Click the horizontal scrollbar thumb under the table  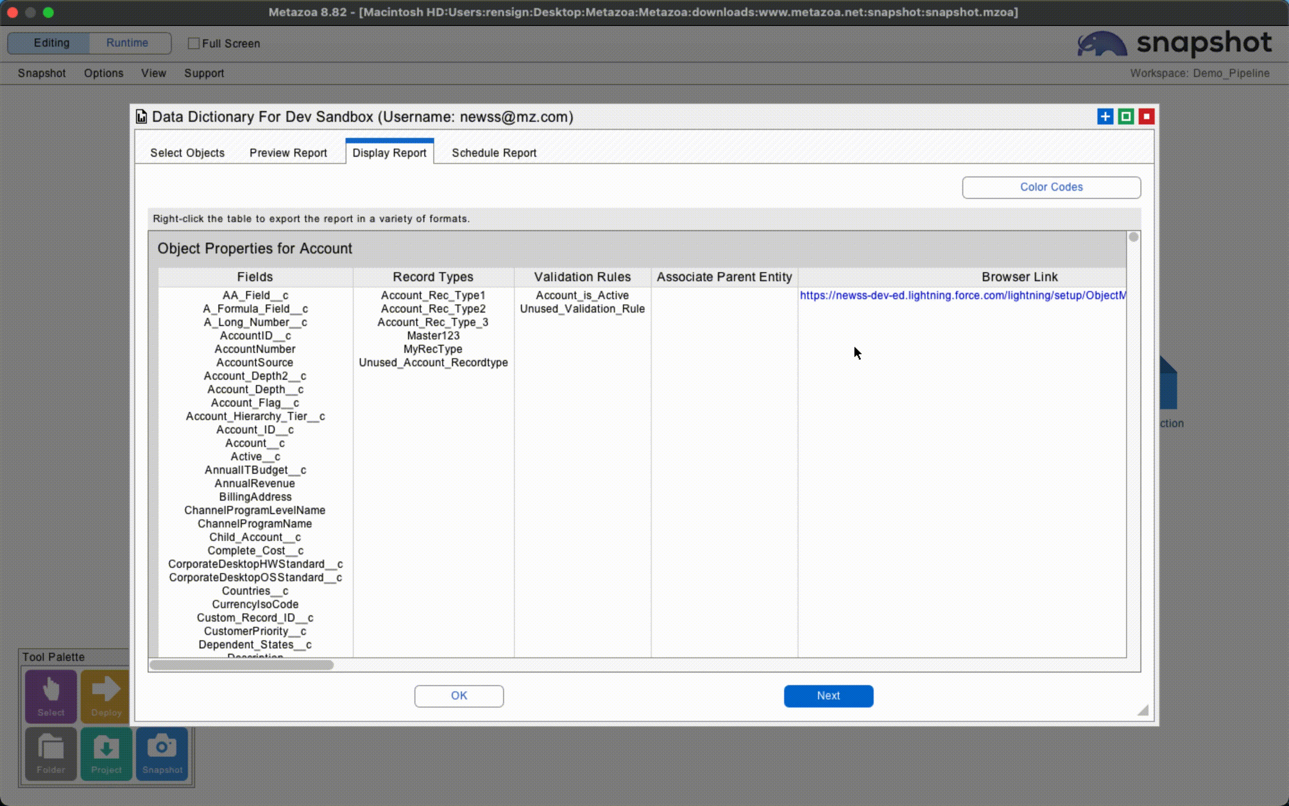[242, 665]
